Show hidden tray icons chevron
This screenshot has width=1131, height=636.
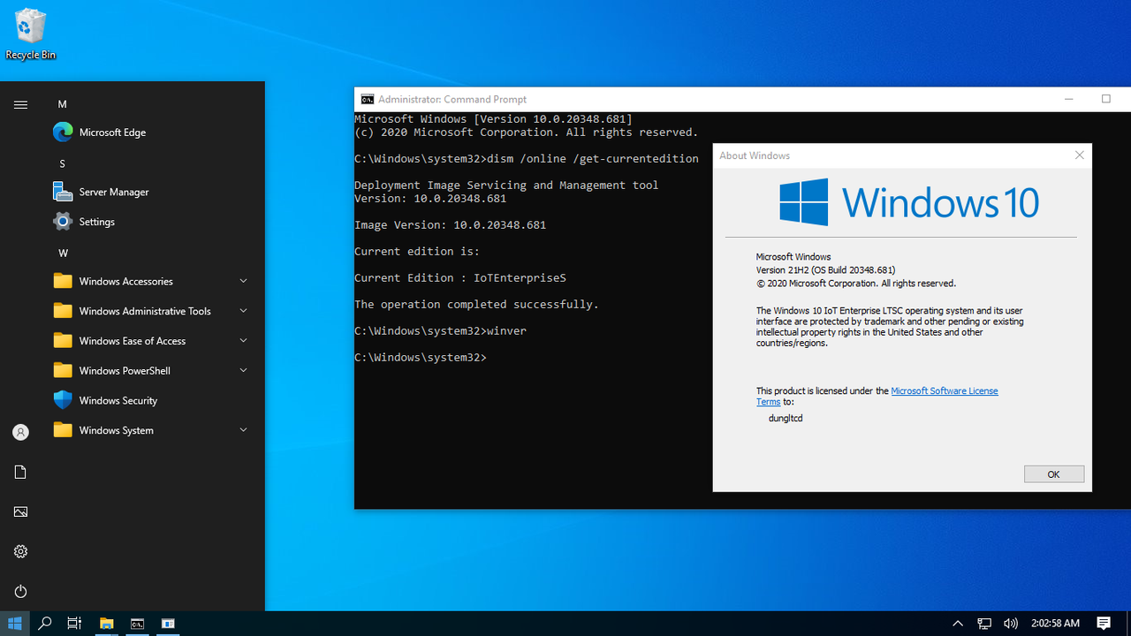click(958, 624)
